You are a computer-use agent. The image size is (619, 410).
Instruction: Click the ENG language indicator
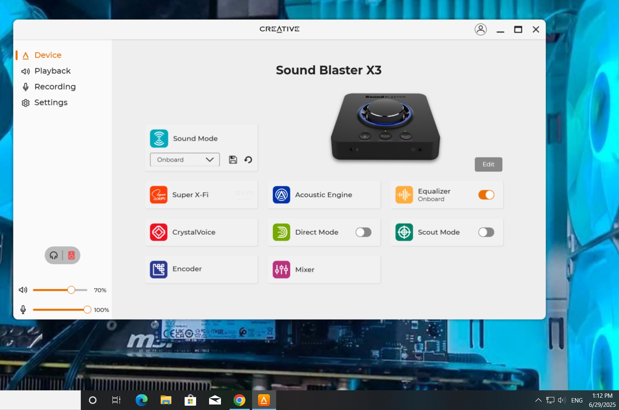click(577, 400)
